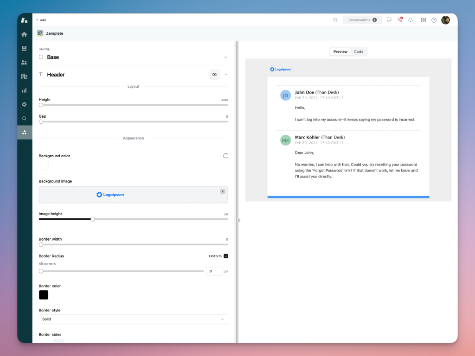Open the Customers icon in sidebar
This screenshot has width=475, height=356.
[x=24, y=62]
